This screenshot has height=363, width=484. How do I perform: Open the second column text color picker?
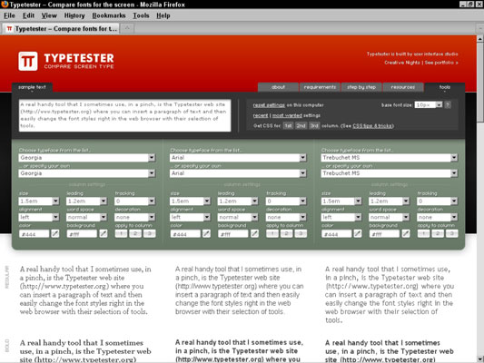click(206, 234)
